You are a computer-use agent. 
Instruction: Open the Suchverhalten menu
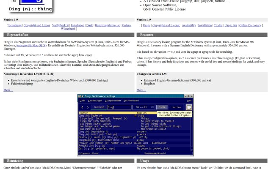pyautogui.click(x=131, y=101)
